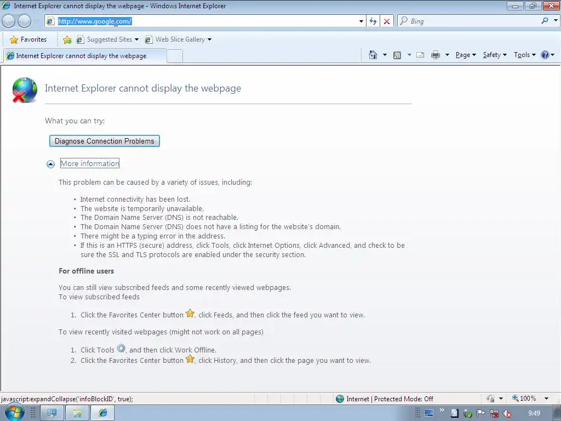Click the Action Center flag icon
This screenshot has width=561, height=421.
(480, 413)
